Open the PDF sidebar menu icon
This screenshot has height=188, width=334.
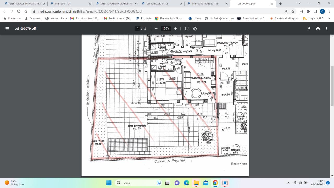coord(7,28)
